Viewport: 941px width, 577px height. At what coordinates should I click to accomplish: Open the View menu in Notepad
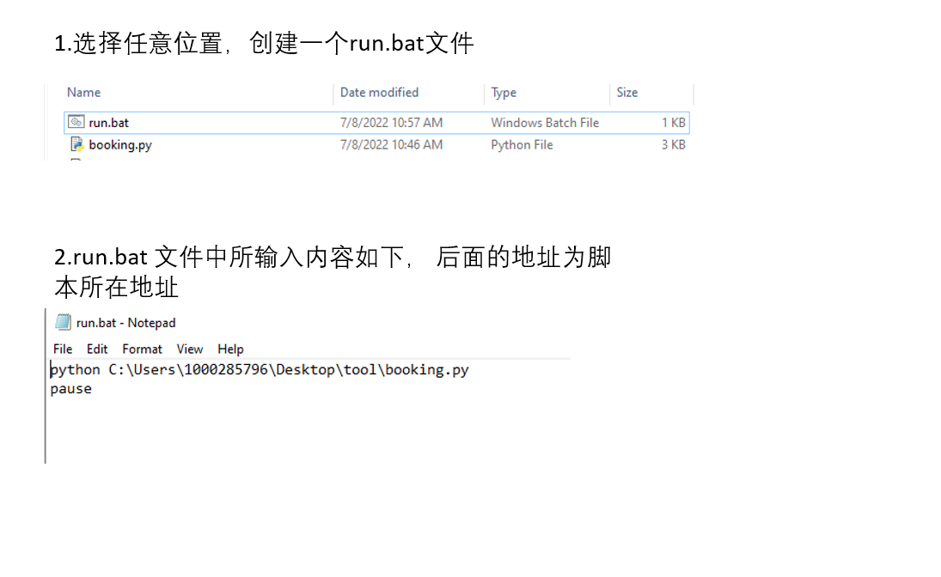tap(189, 349)
